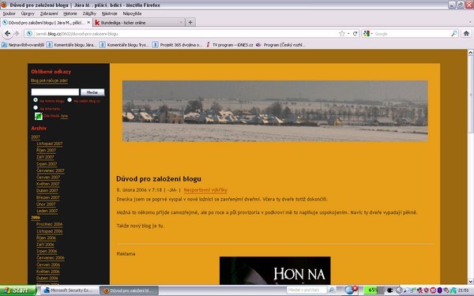
Task: Reload the page with the refresh icon
Action: [355, 33]
